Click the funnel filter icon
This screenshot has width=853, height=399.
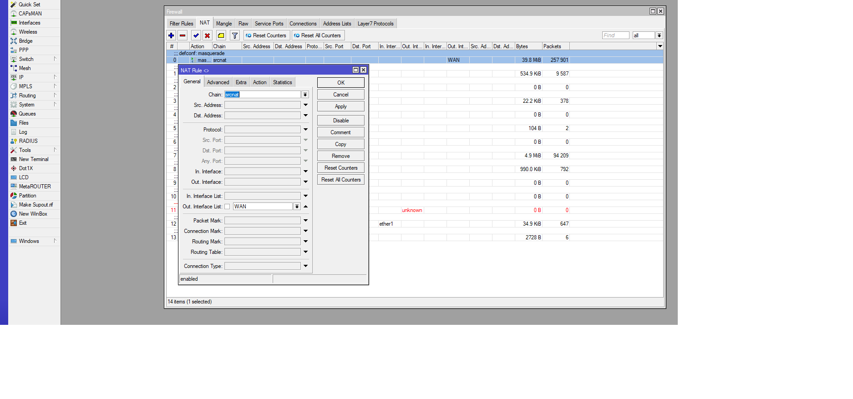pos(235,35)
